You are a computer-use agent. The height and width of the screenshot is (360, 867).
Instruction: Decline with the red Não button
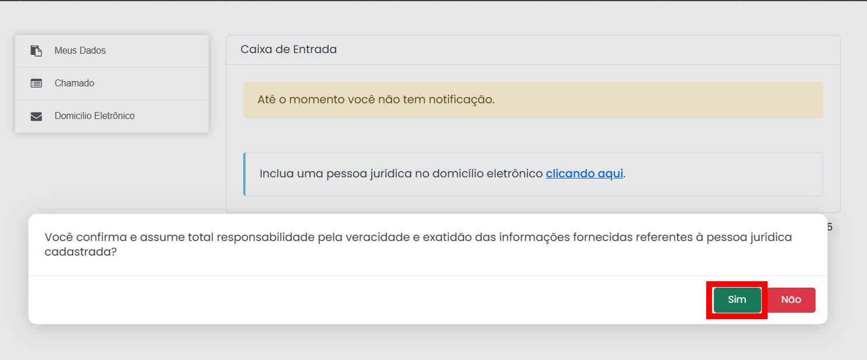(x=791, y=300)
